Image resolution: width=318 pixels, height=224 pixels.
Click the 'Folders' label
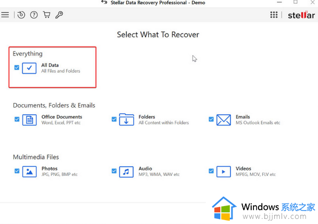pos(147,117)
